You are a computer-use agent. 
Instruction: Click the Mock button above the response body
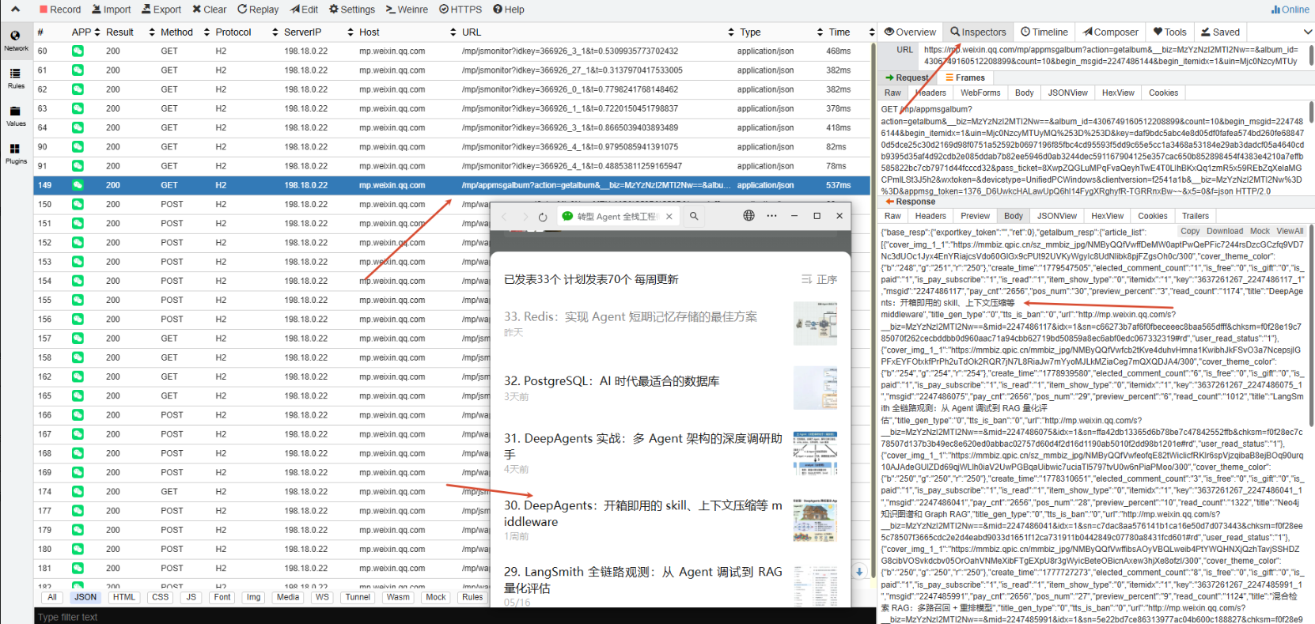[x=1260, y=232]
